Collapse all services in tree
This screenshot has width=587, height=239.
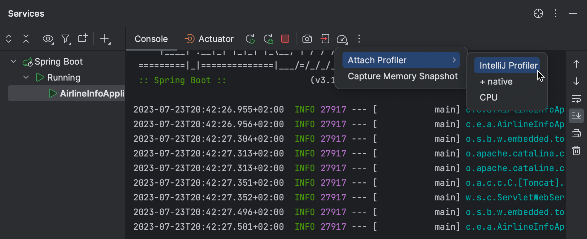pos(26,39)
